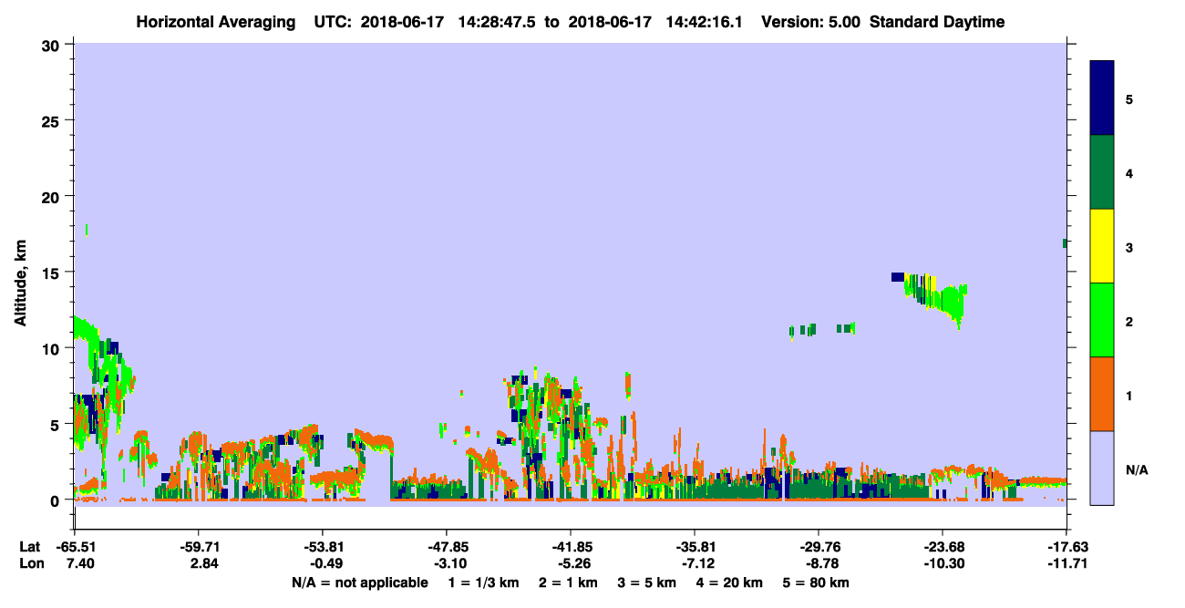The height and width of the screenshot is (608, 1185).
Task: Click '1 = 1/3 km' legend entry
Action: pyautogui.click(x=484, y=582)
